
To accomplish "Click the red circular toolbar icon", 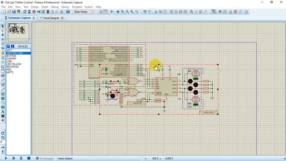I will point(34,12).
